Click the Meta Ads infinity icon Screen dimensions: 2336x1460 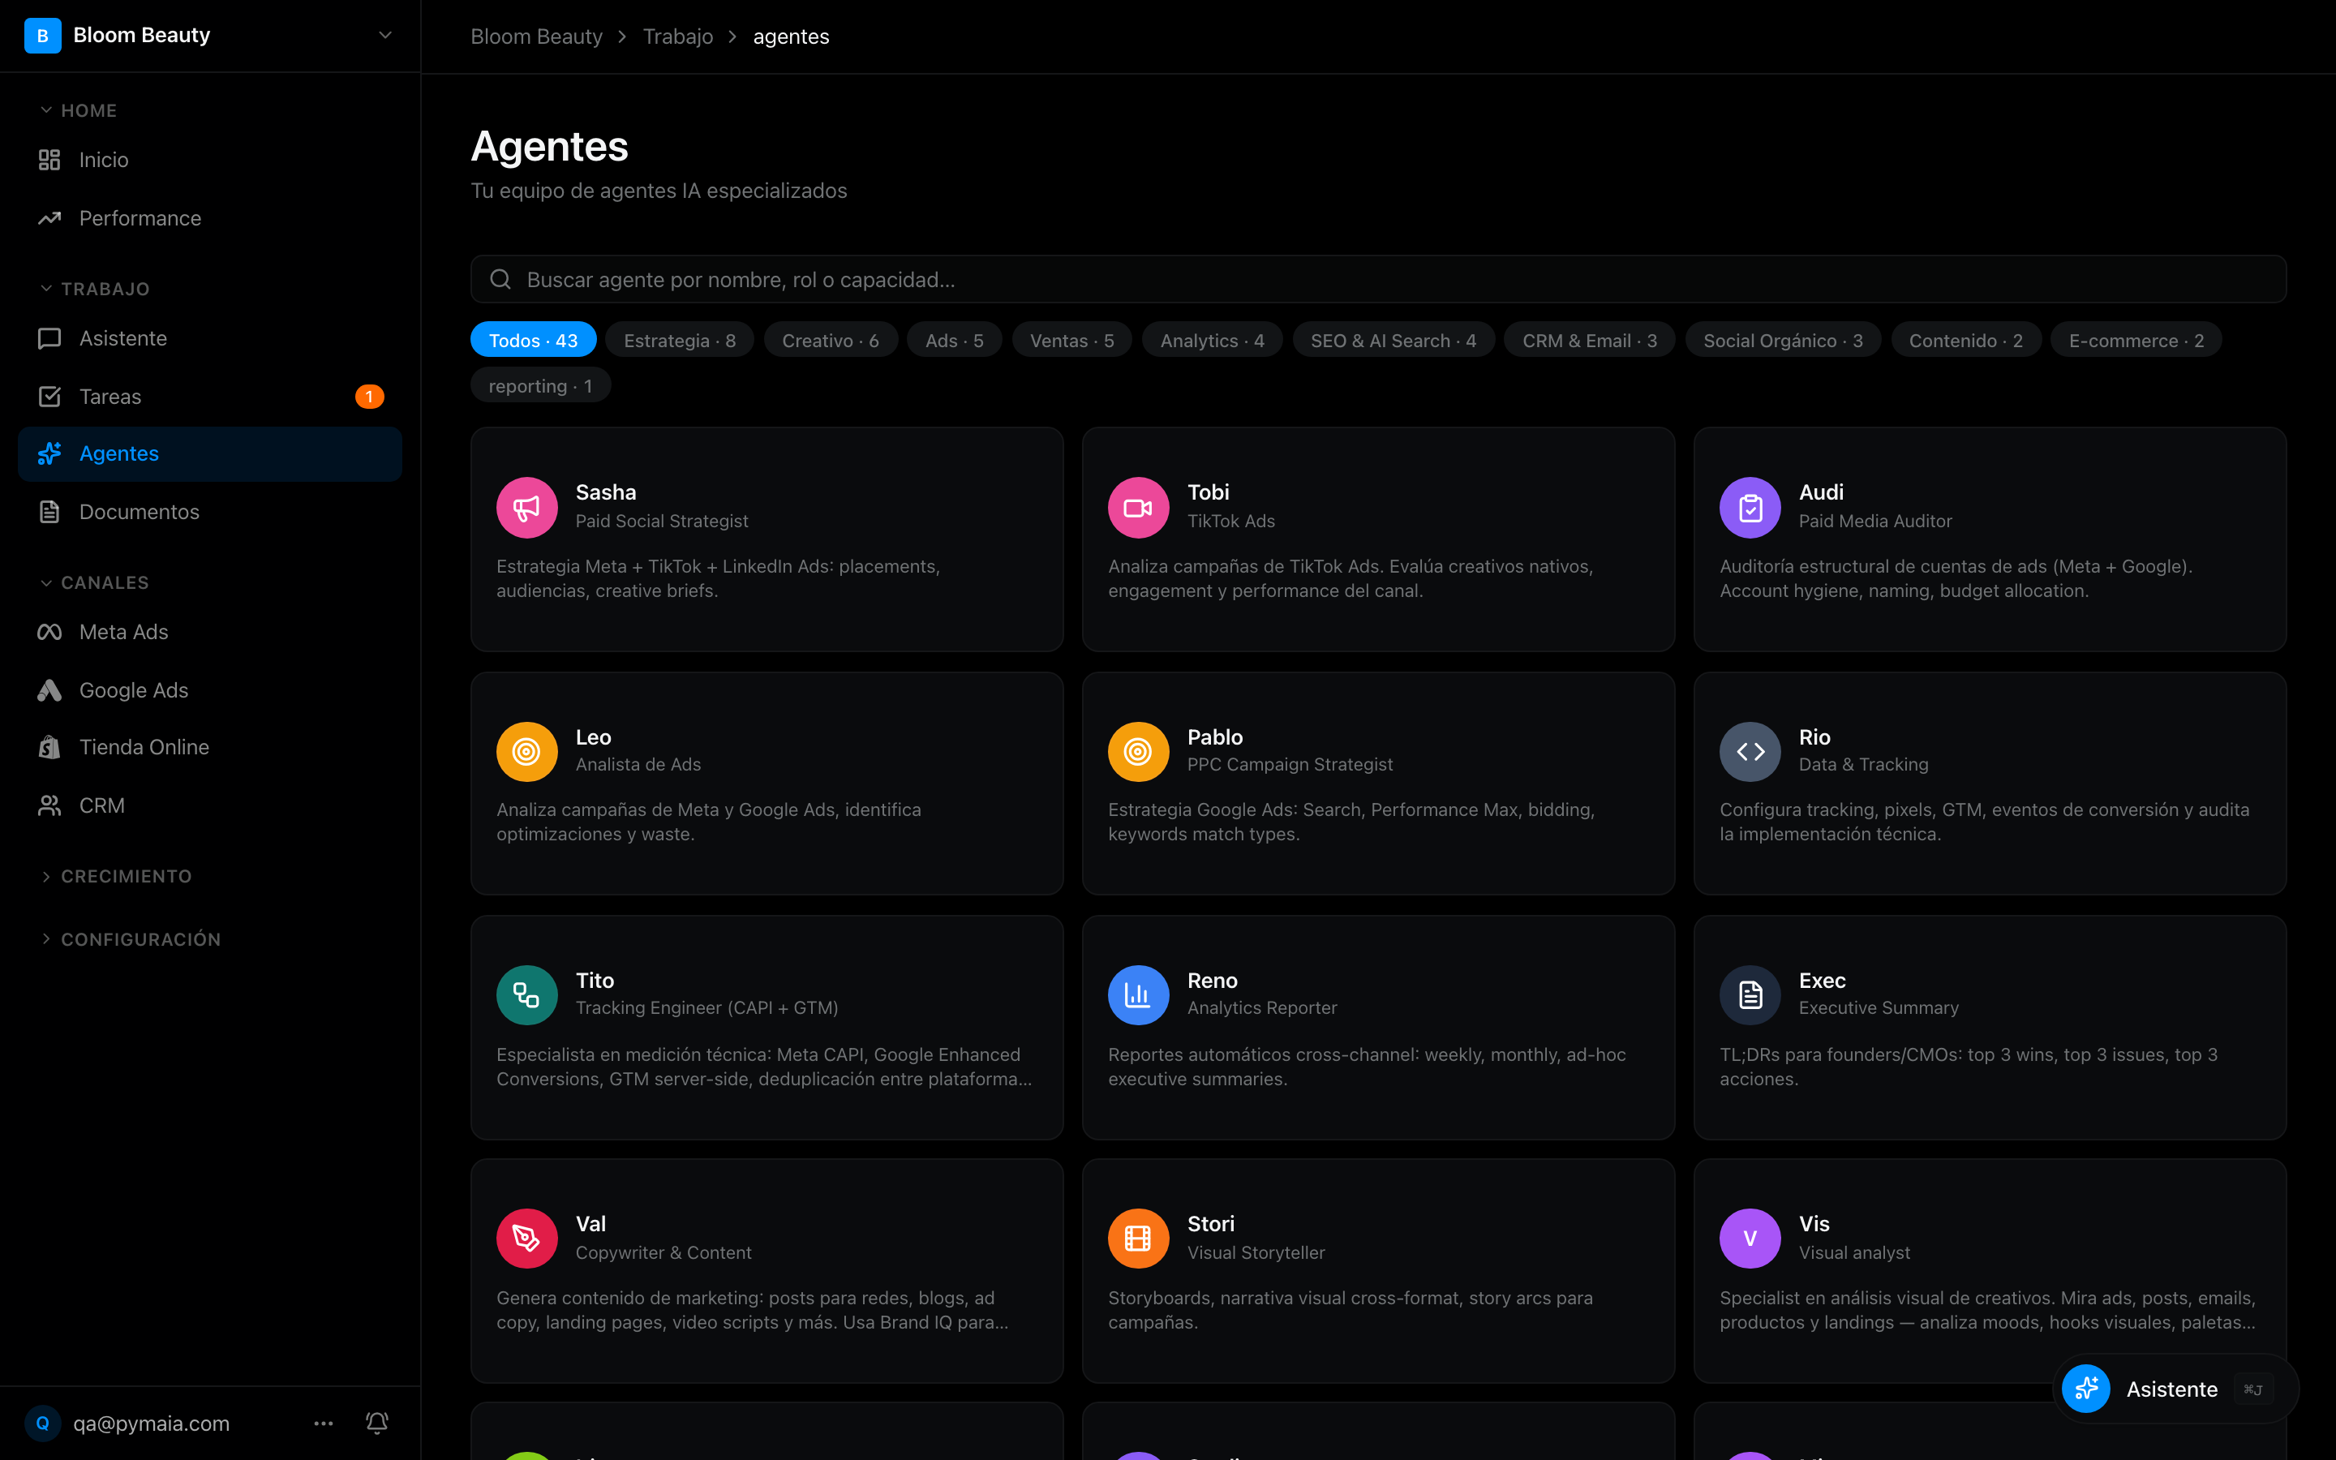point(49,632)
